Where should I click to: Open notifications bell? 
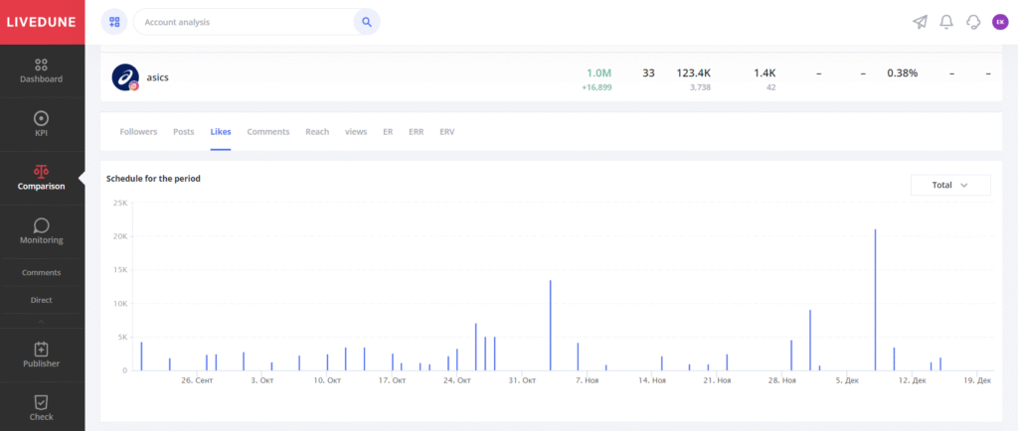tap(946, 22)
